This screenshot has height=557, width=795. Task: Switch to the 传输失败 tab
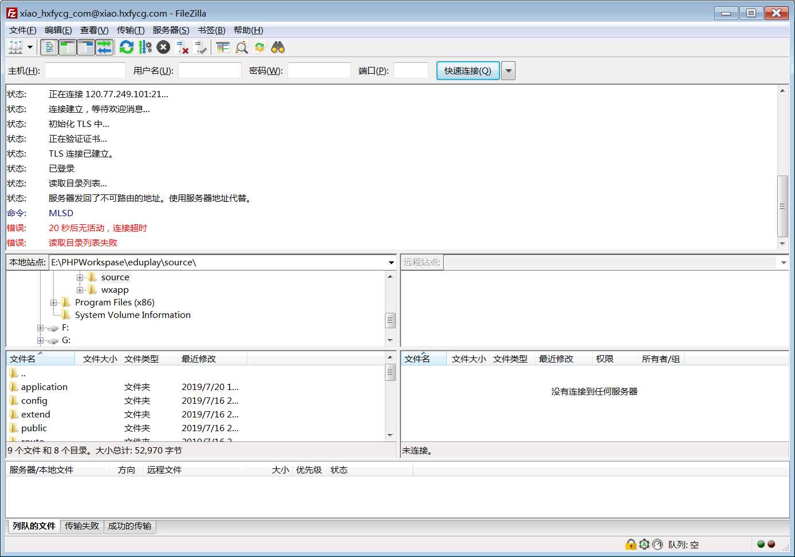(82, 526)
